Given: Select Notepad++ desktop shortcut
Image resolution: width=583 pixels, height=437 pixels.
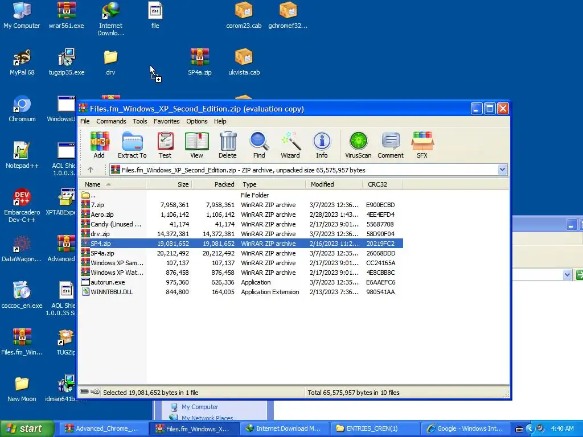Looking at the screenshot, I should click(x=22, y=156).
